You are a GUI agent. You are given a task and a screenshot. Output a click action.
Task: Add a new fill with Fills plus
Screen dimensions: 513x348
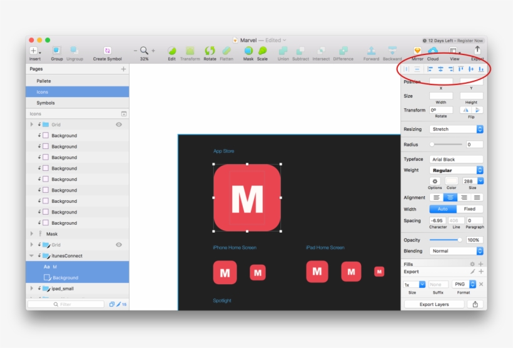(480, 264)
